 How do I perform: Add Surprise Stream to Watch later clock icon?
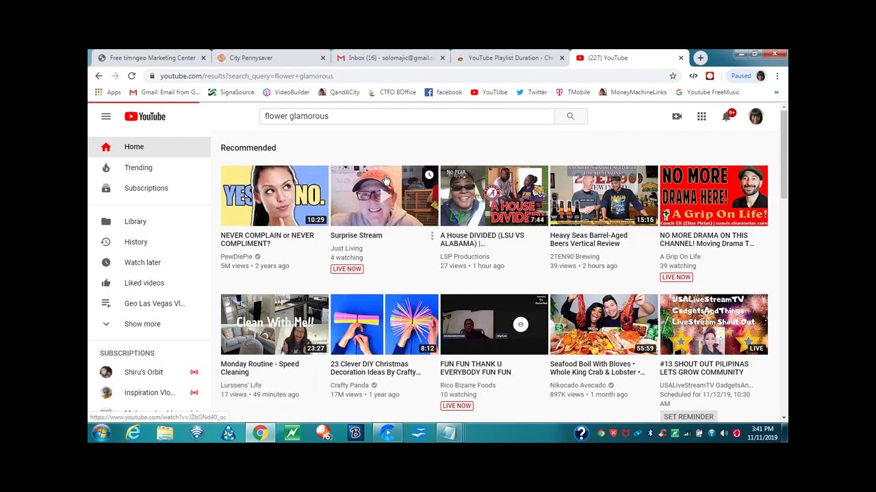pos(429,175)
